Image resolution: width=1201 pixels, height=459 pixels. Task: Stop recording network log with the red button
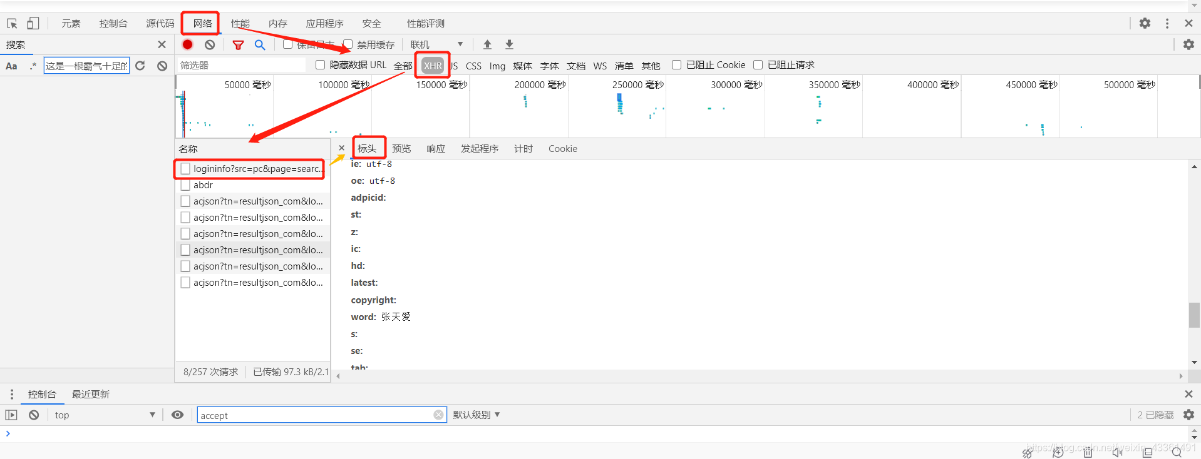(x=187, y=44)
